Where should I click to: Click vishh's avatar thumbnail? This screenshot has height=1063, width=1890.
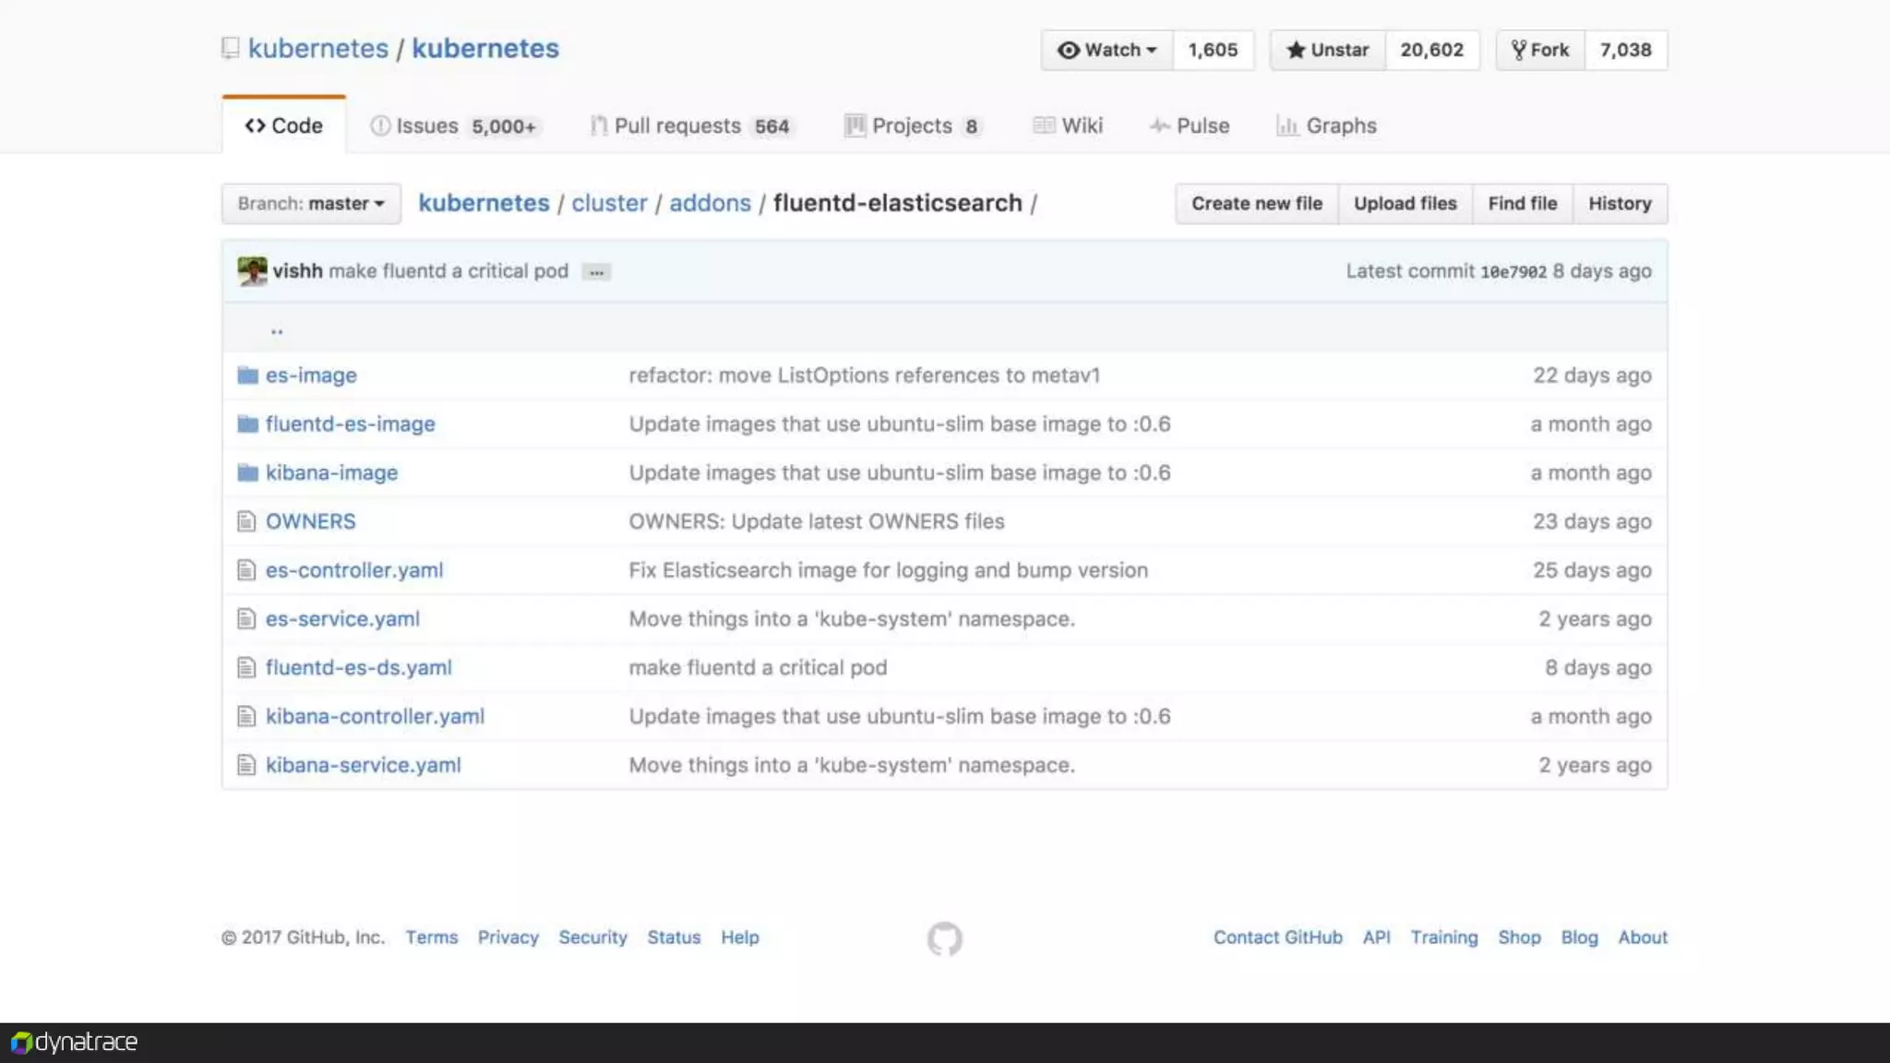(252, 271)
